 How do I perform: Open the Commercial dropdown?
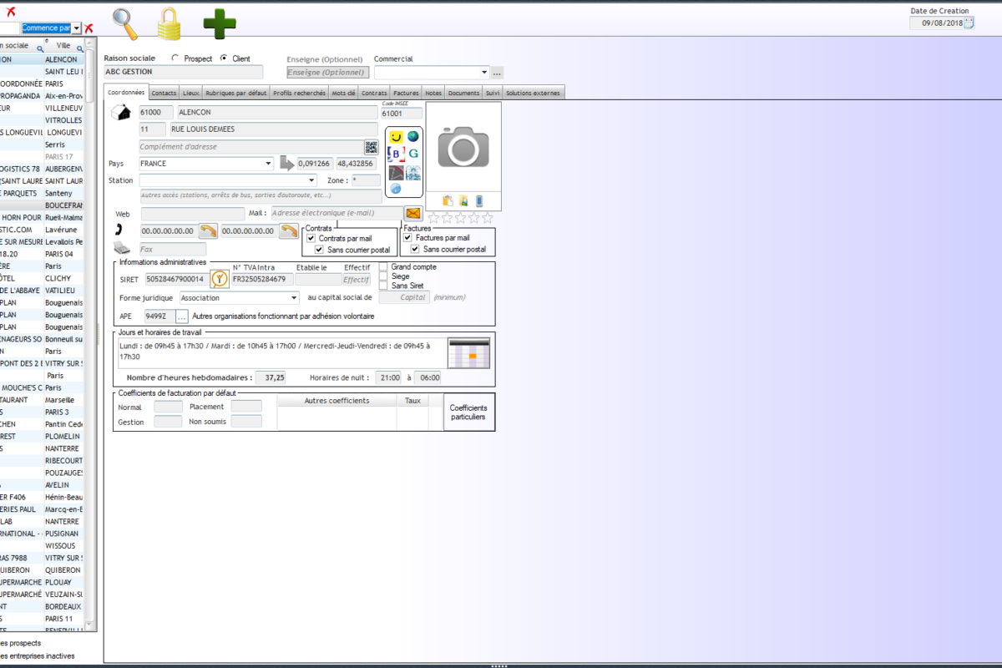coord(483,73)
